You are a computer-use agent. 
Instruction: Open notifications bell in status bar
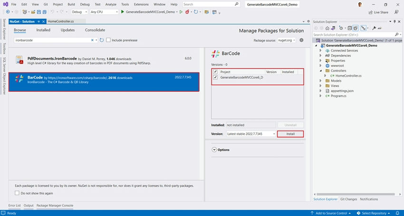[x=397, y=213]
